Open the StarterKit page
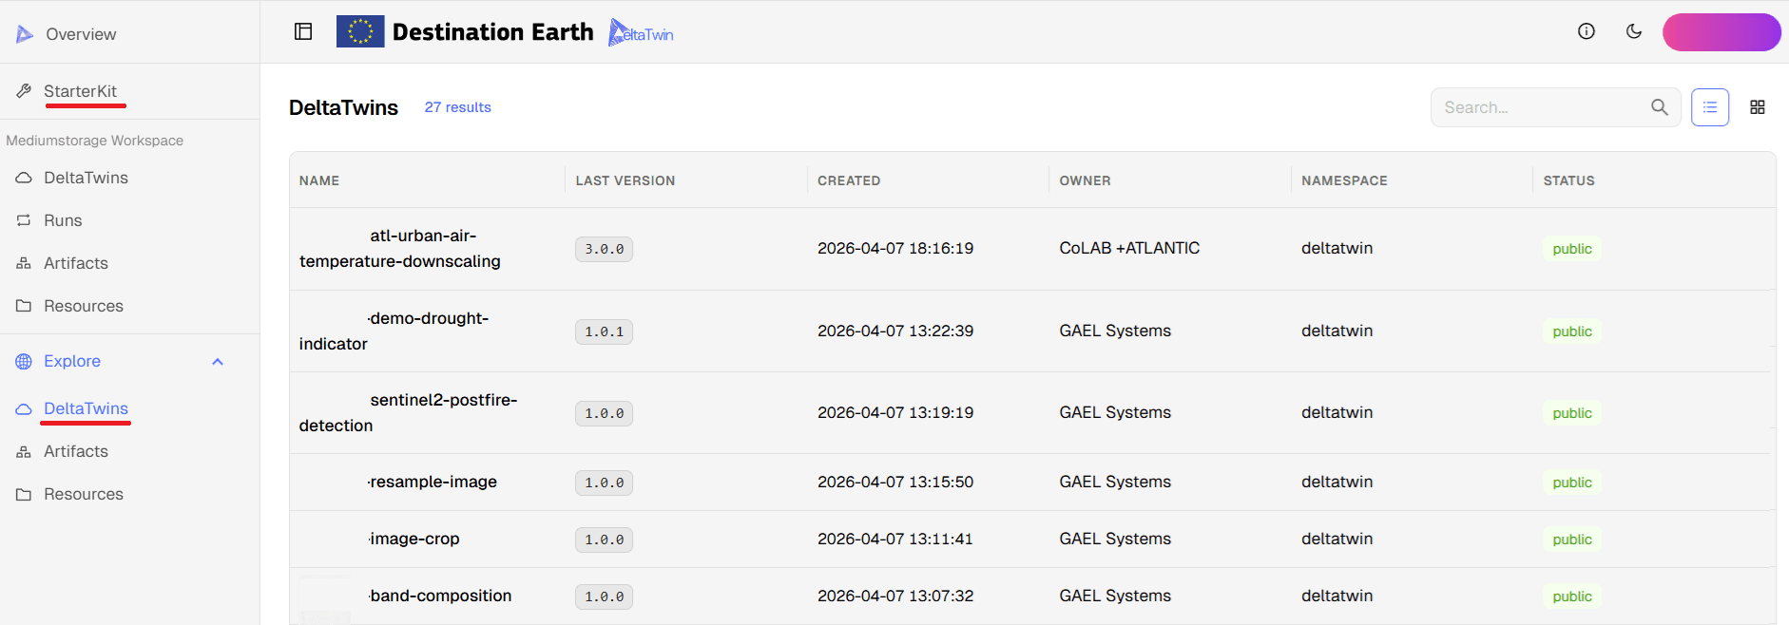 [80, 91]
